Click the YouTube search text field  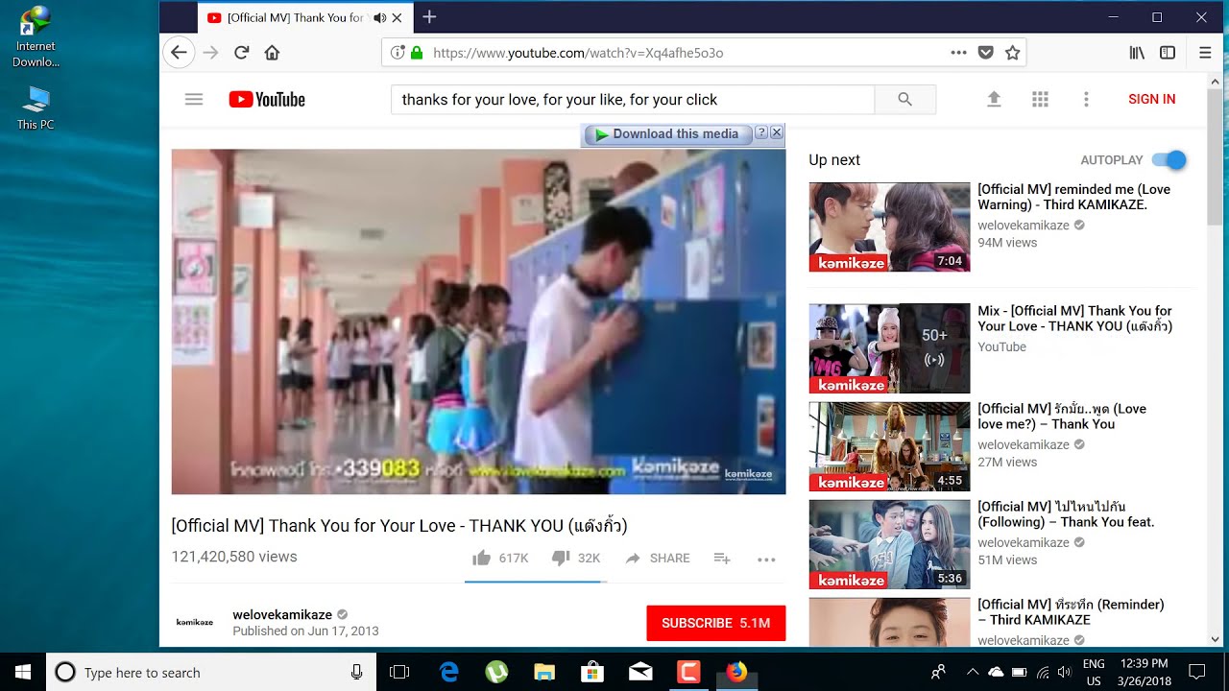633,99
